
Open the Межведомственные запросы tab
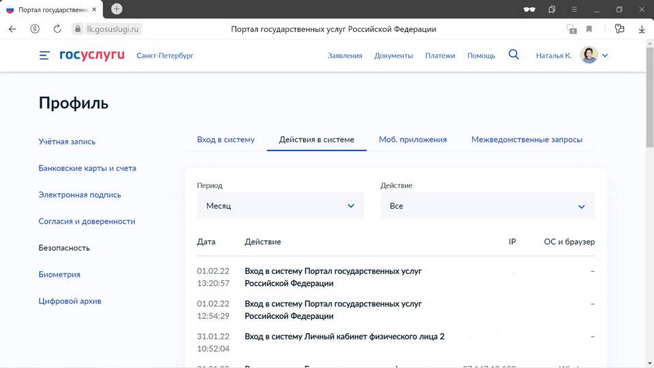527,140
